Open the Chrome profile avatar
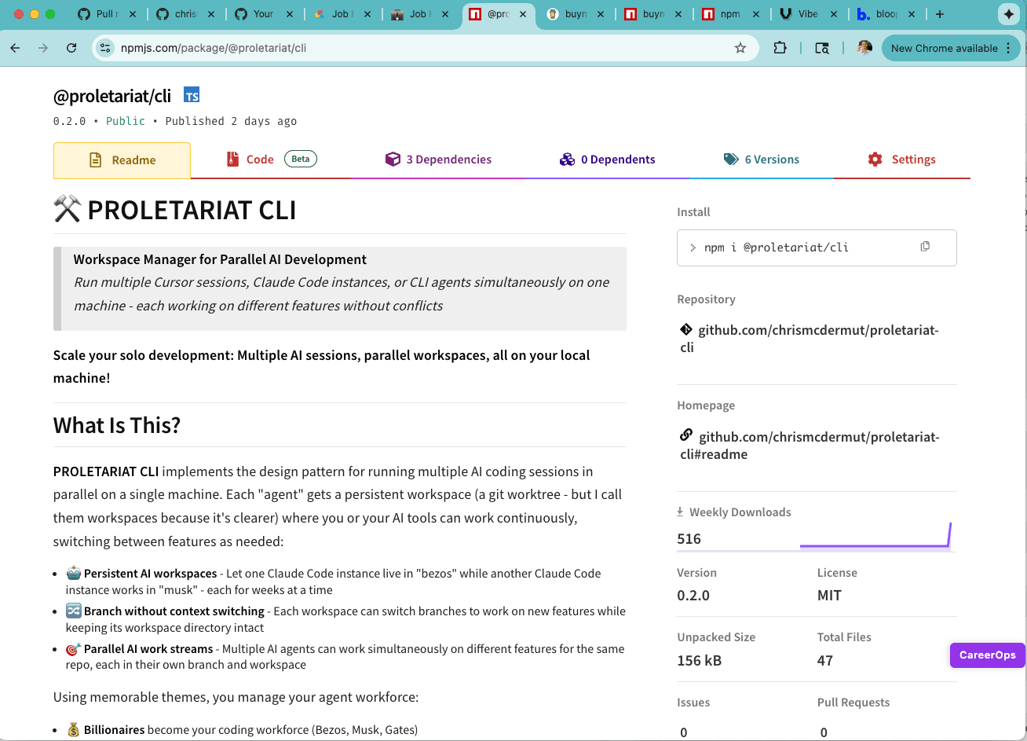Image resolution: width=1027 pixels, height=741 pixels. 864,48
